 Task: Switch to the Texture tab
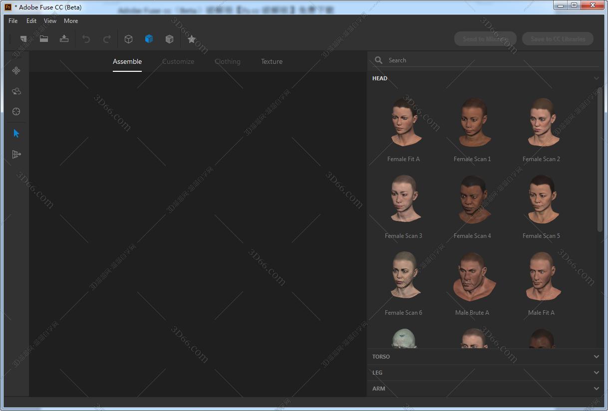click(272, 61)
